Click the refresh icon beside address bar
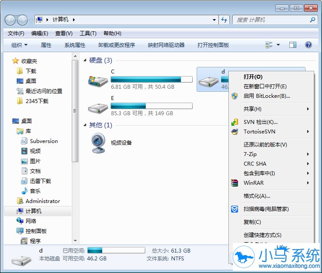Image resolution: width=322 pixels, height=273 pixels. tap(224, 20)
